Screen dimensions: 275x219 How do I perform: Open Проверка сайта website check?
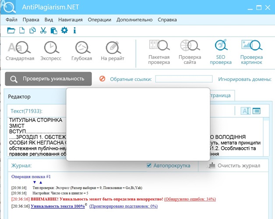pos(190,52)
